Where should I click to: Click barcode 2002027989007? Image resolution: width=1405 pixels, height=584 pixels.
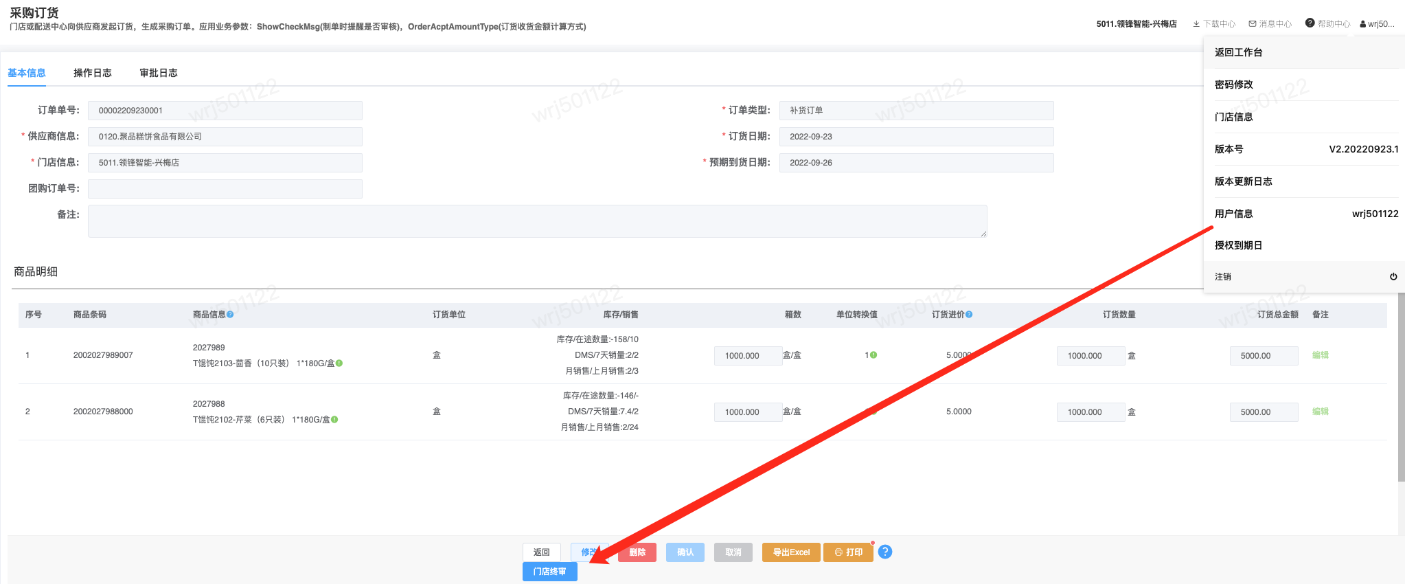point(103,355)
